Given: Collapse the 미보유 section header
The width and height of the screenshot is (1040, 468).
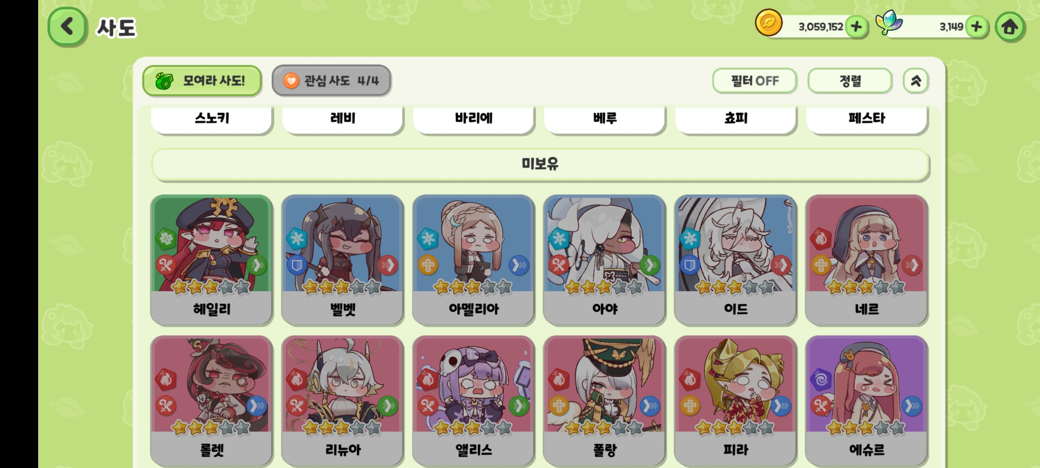Looking at the screenshot, I should pyautogui.click(x=540, y=164).
